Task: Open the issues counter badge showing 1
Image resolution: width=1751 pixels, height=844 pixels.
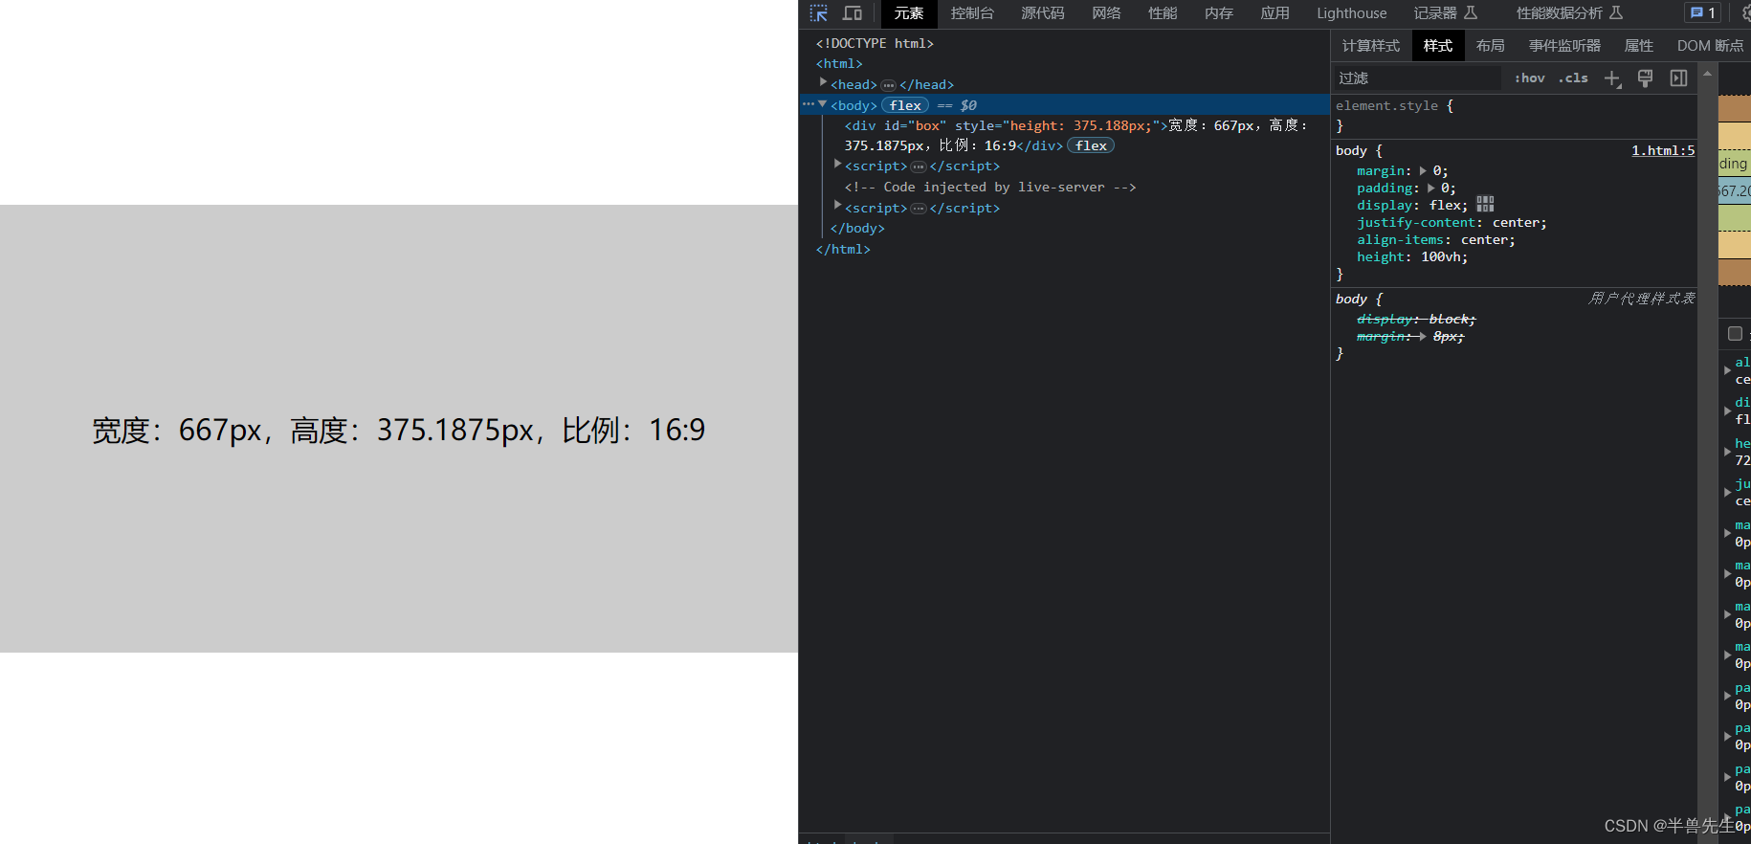Action: [1703, 13]
